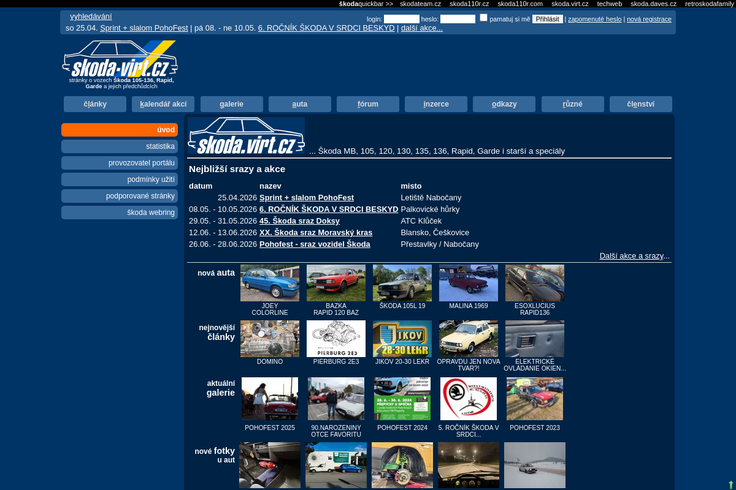Screen dimensions: 736x490
Task: Open the JOEY COLORLINE car thumbnail
Action: tap(270, 283)
